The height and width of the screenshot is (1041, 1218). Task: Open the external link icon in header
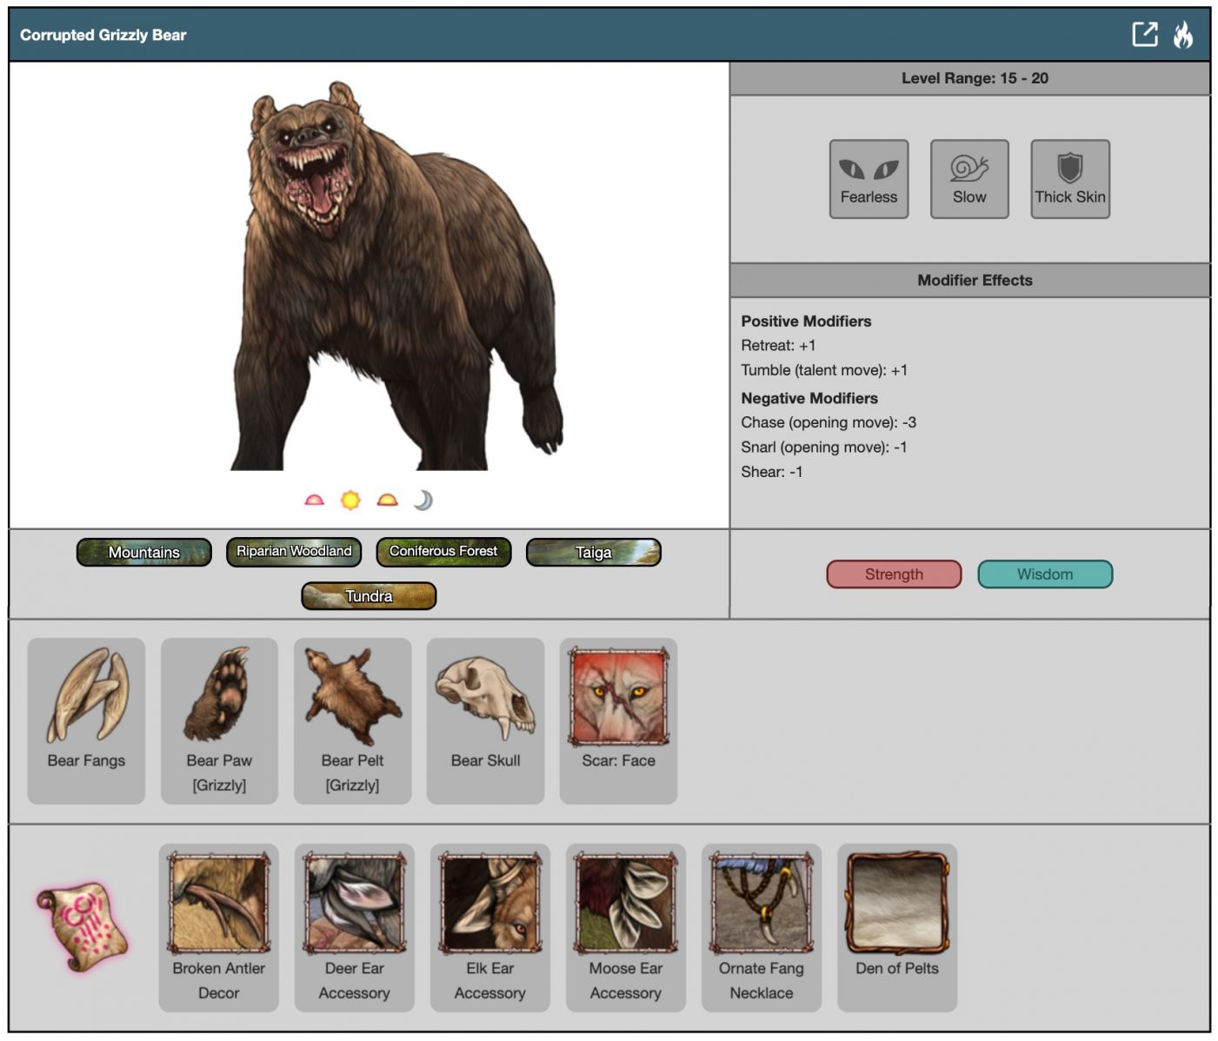[x=1144, y=35]
